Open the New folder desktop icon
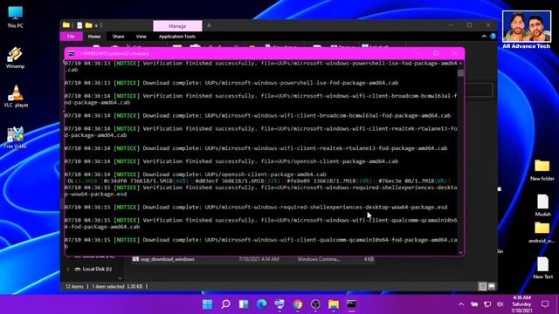The height and width of the screenshot is (314, 559). [542, 170]
